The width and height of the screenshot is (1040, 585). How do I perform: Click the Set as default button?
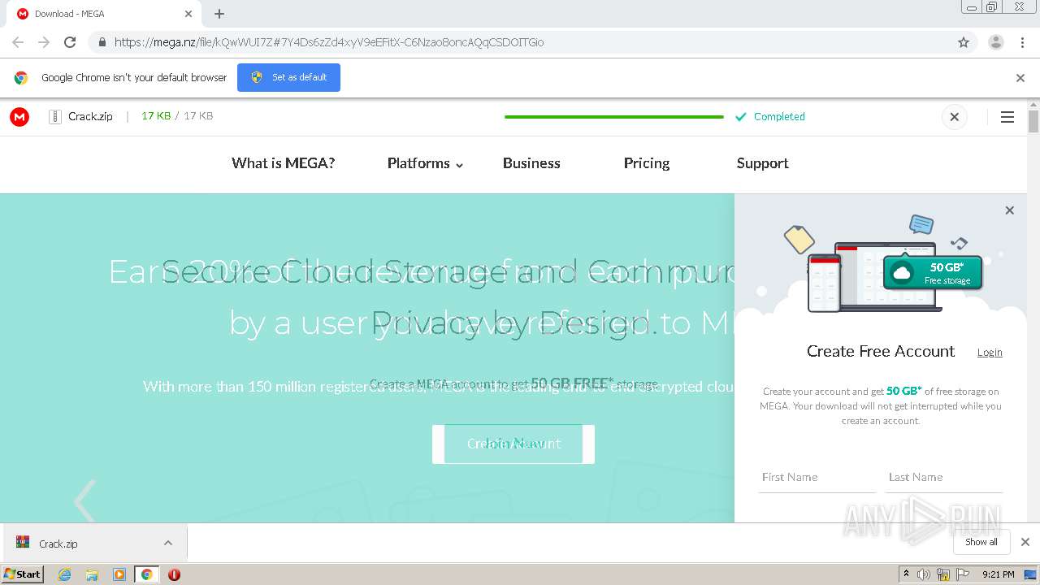point(288,78)
